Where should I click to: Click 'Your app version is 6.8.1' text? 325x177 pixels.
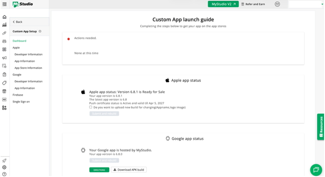(106, 96)
